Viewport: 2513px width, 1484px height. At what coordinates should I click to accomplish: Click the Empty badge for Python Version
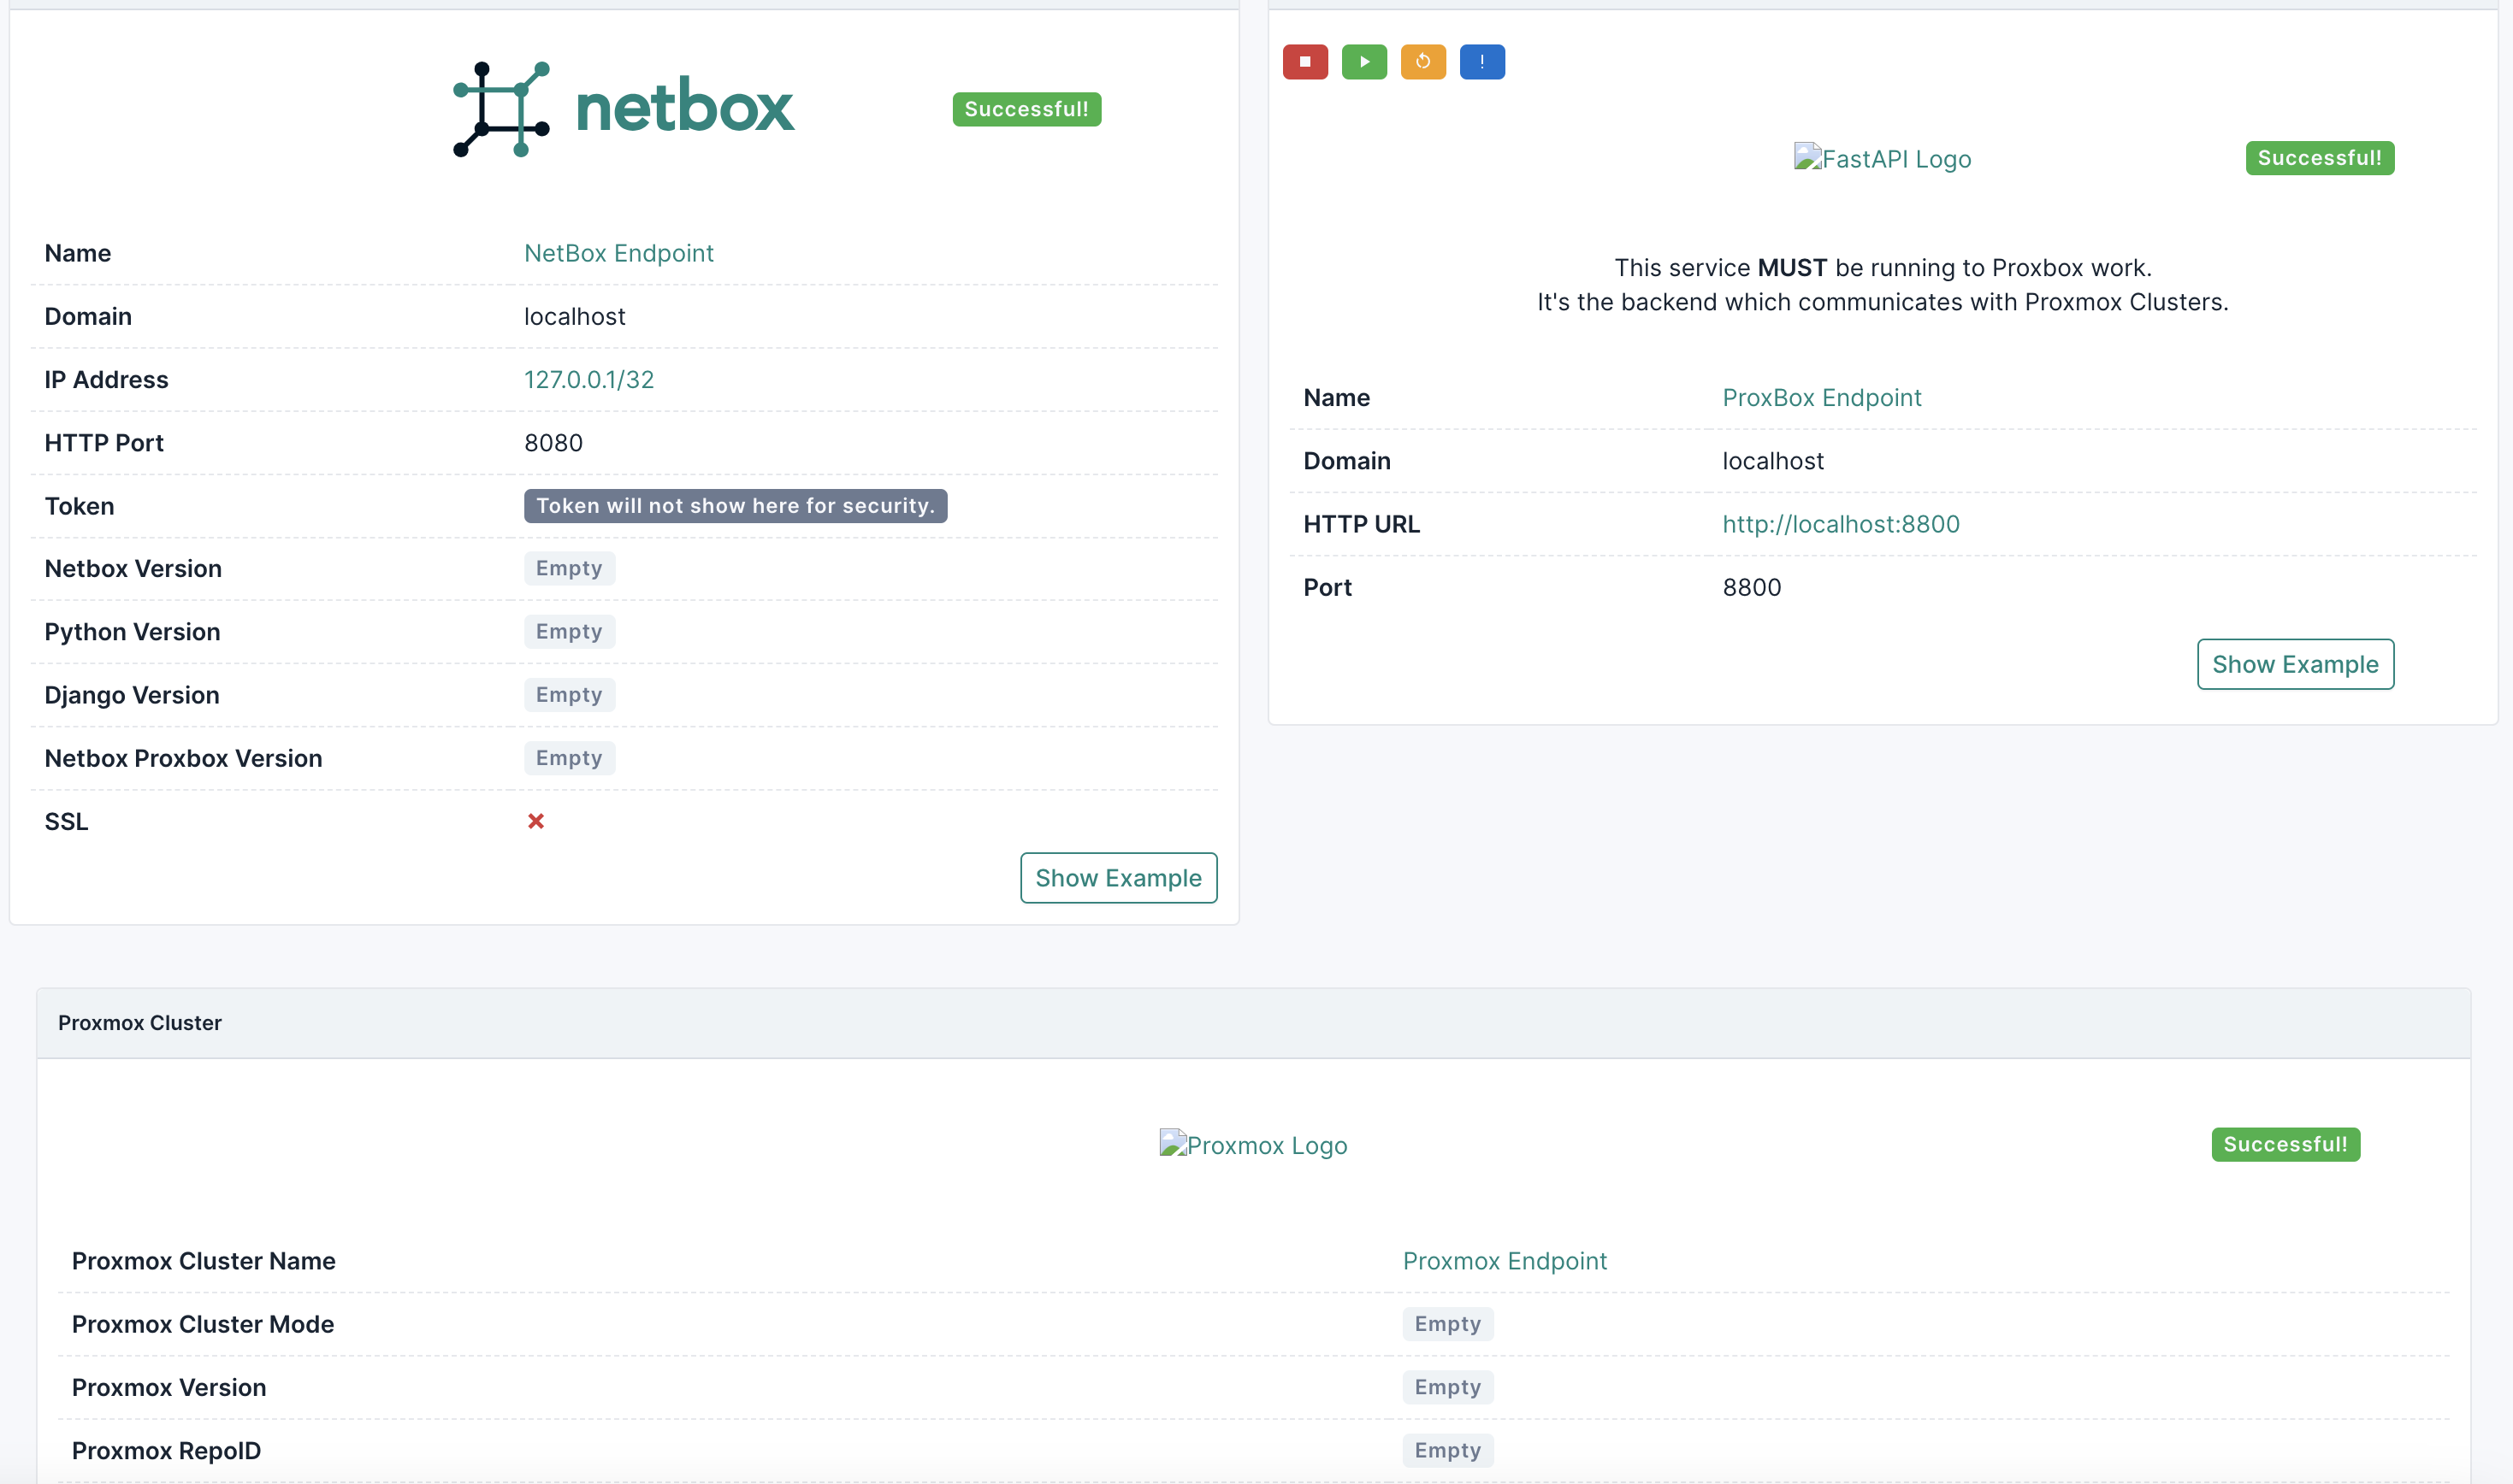(x=569, y=631)
